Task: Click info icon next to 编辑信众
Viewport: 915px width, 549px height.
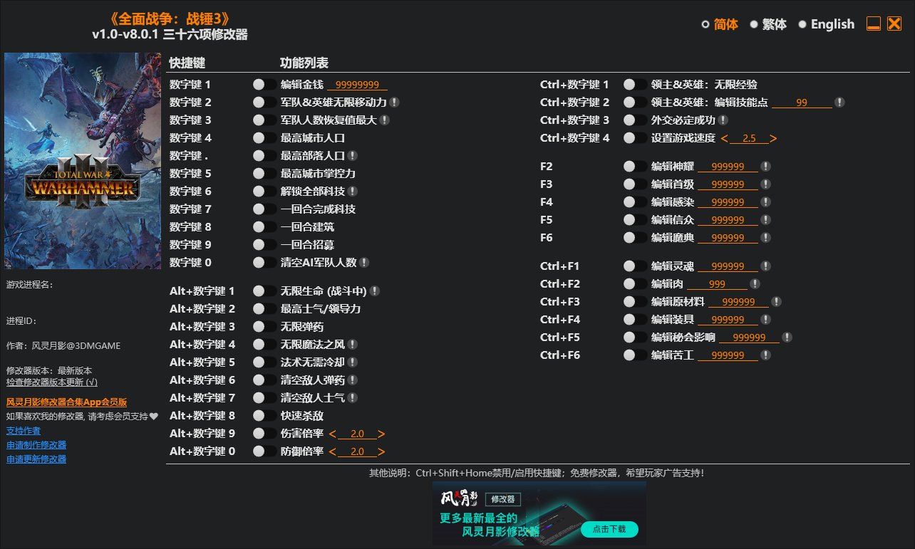Action: point(765,220)
